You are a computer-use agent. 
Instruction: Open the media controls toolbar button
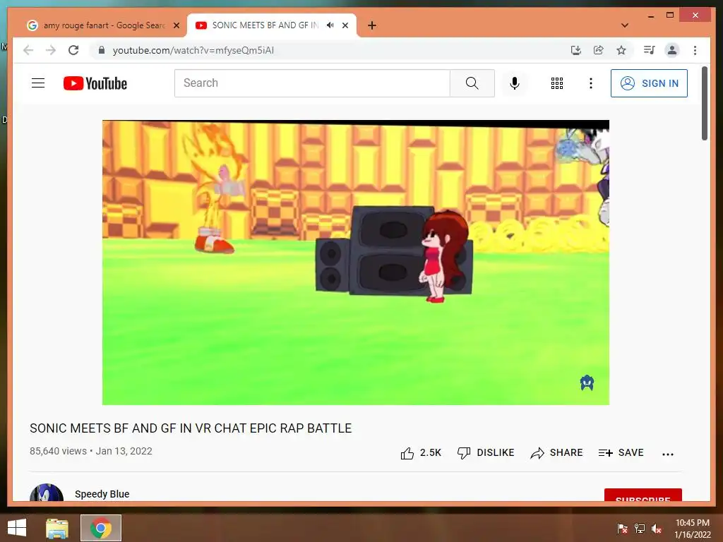pyautogui.click(x=650, y=50)
